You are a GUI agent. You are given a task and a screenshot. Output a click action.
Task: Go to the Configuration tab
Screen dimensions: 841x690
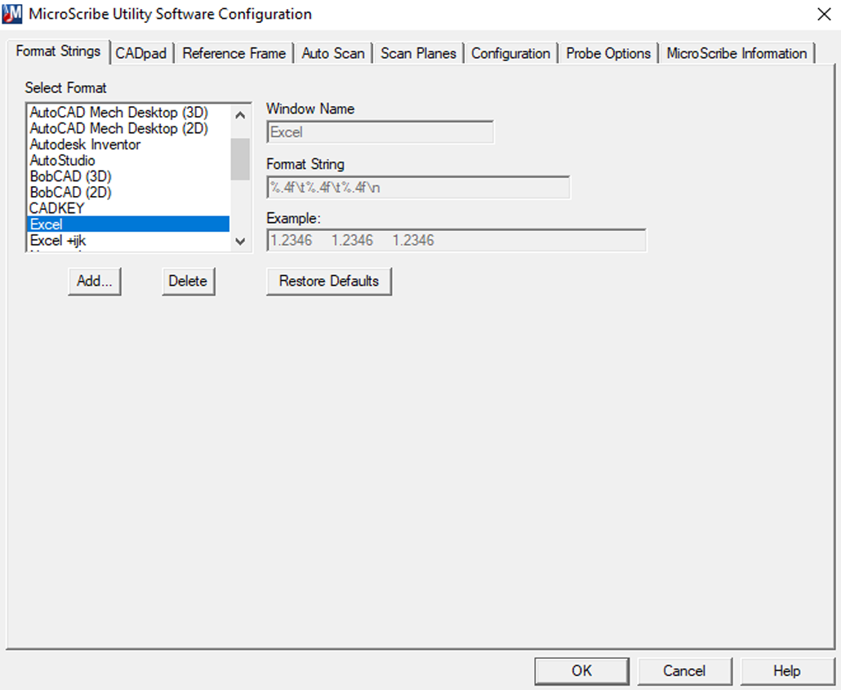coord(510,54)
